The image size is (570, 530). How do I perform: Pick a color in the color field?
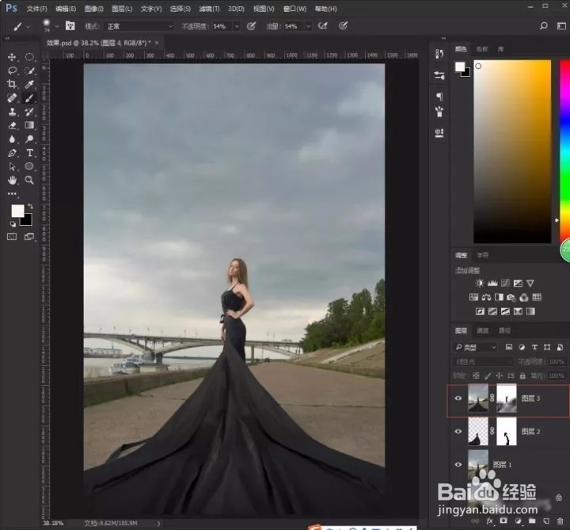(x=512, y=151)
